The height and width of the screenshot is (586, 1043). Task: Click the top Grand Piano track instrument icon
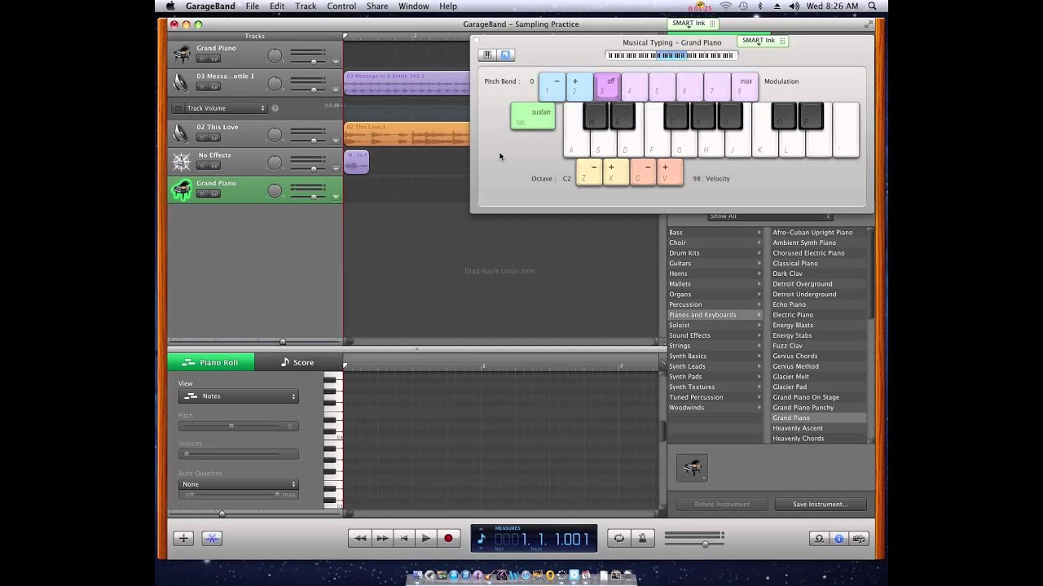pyautogui.click(x=181, y=55)
